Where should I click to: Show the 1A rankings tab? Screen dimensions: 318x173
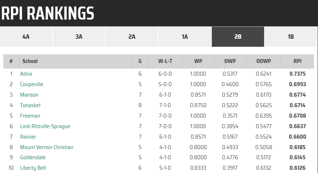[185, 37]
